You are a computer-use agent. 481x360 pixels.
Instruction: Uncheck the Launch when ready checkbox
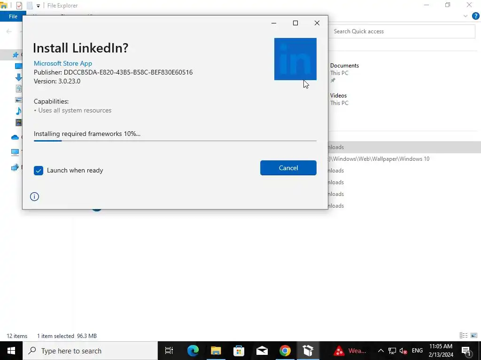click(39, 171)
